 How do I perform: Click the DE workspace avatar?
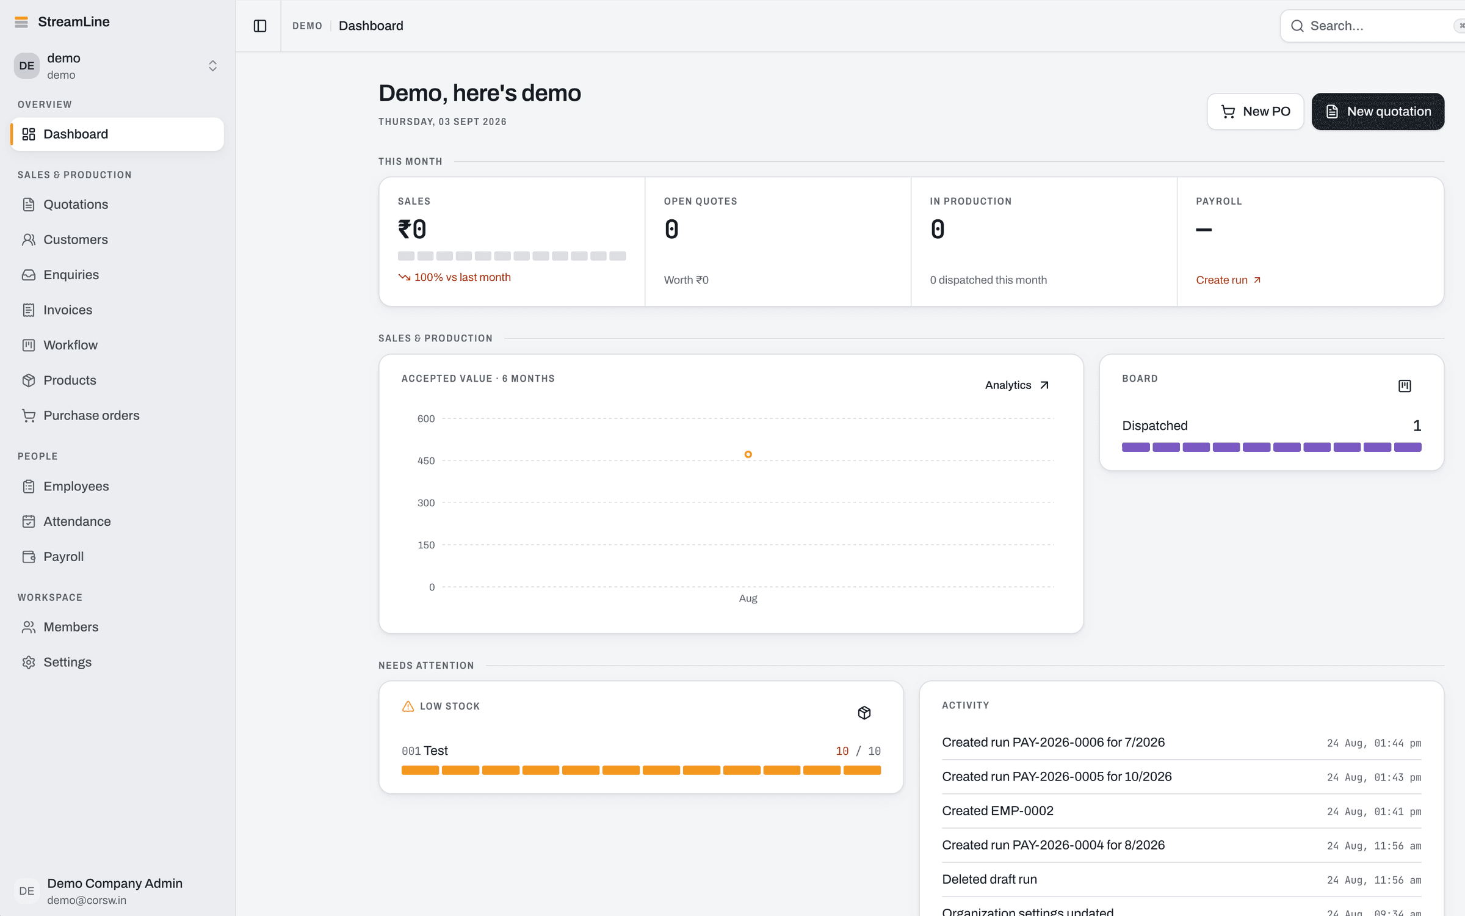27,66
